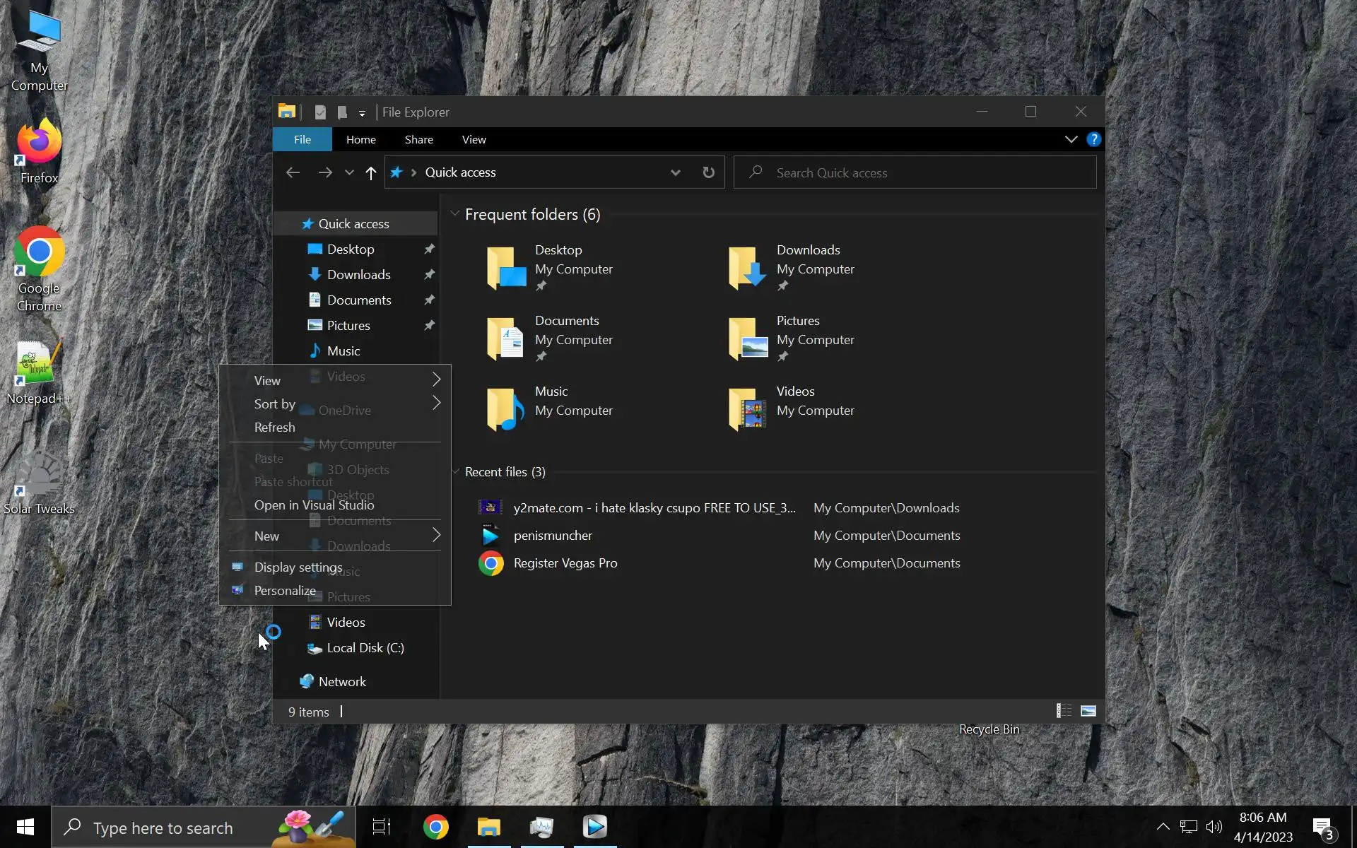Image resolution: width=1357 pixels, height=848 pixels.
Task: Open Task View on the taskbar
Action: pyautogui.click(x=382, y=827)
